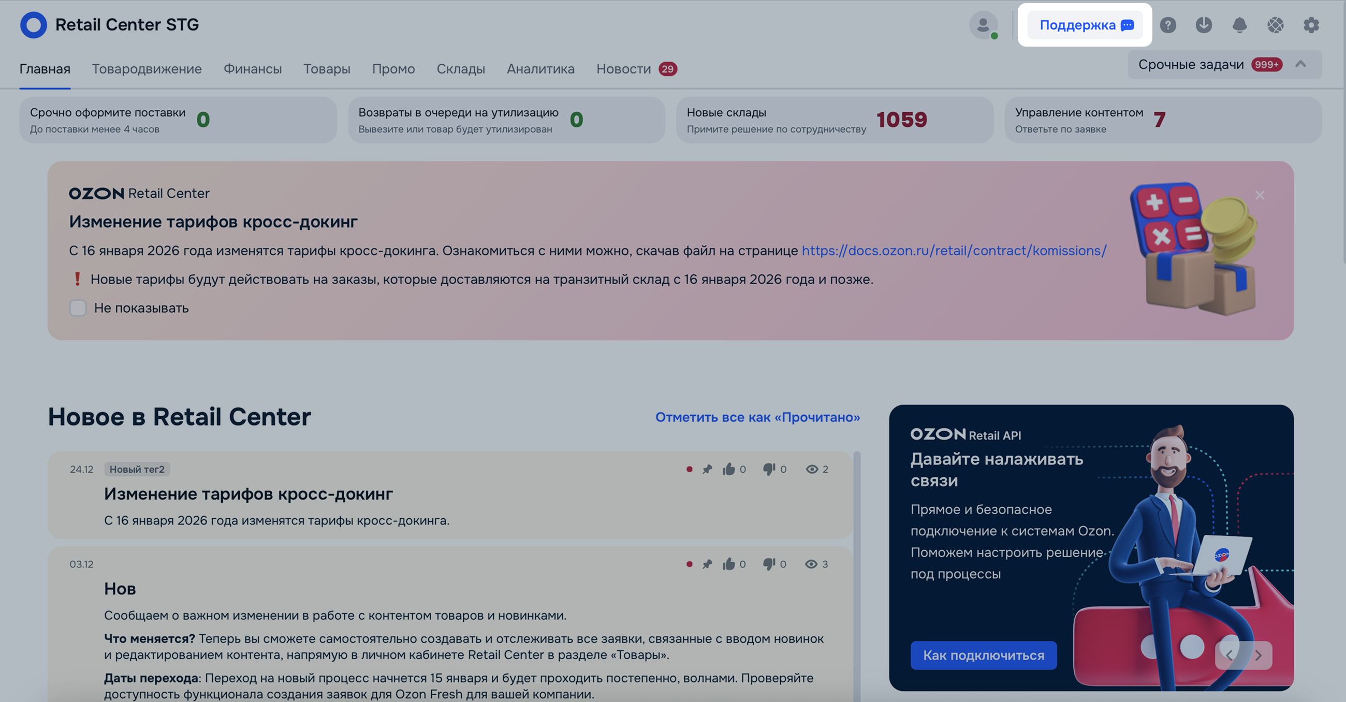1346x702 pixels.
Task: Close the cross-docking tariff banner
Action: pyautogui.click(x=1260, y=195)
